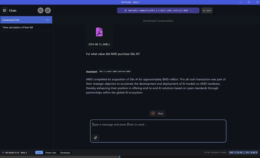
Task: Switch to Power User mode
Action: [51, 153]
